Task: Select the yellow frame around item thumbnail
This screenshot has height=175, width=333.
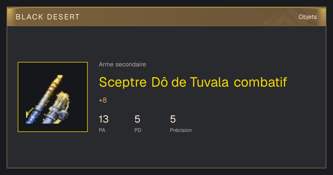Action: tap(53, 97)
